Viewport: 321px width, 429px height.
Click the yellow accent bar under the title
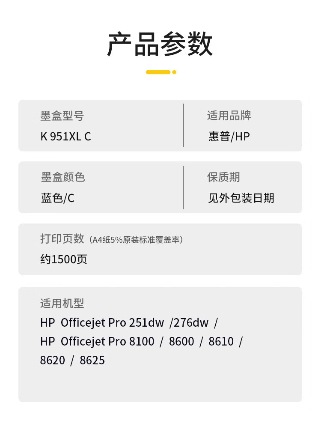pyautogui.click(x=158, y=72)
